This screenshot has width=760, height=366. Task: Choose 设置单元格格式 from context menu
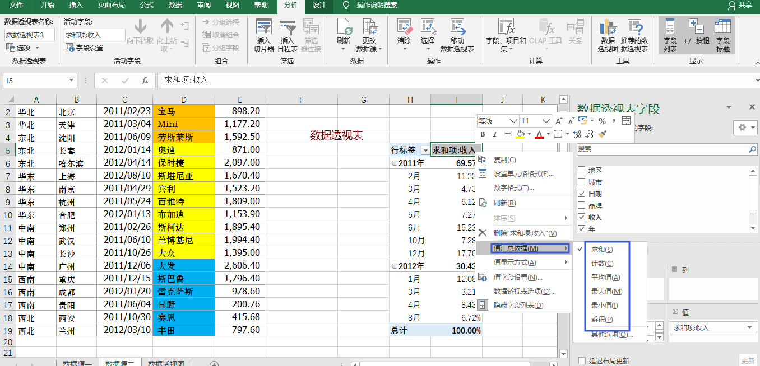click(523, 174)
